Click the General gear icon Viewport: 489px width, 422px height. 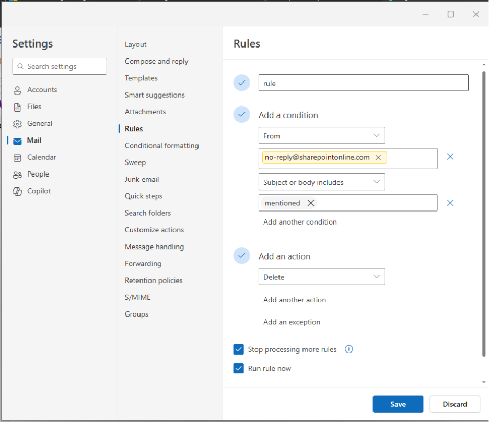pos(17,124)
